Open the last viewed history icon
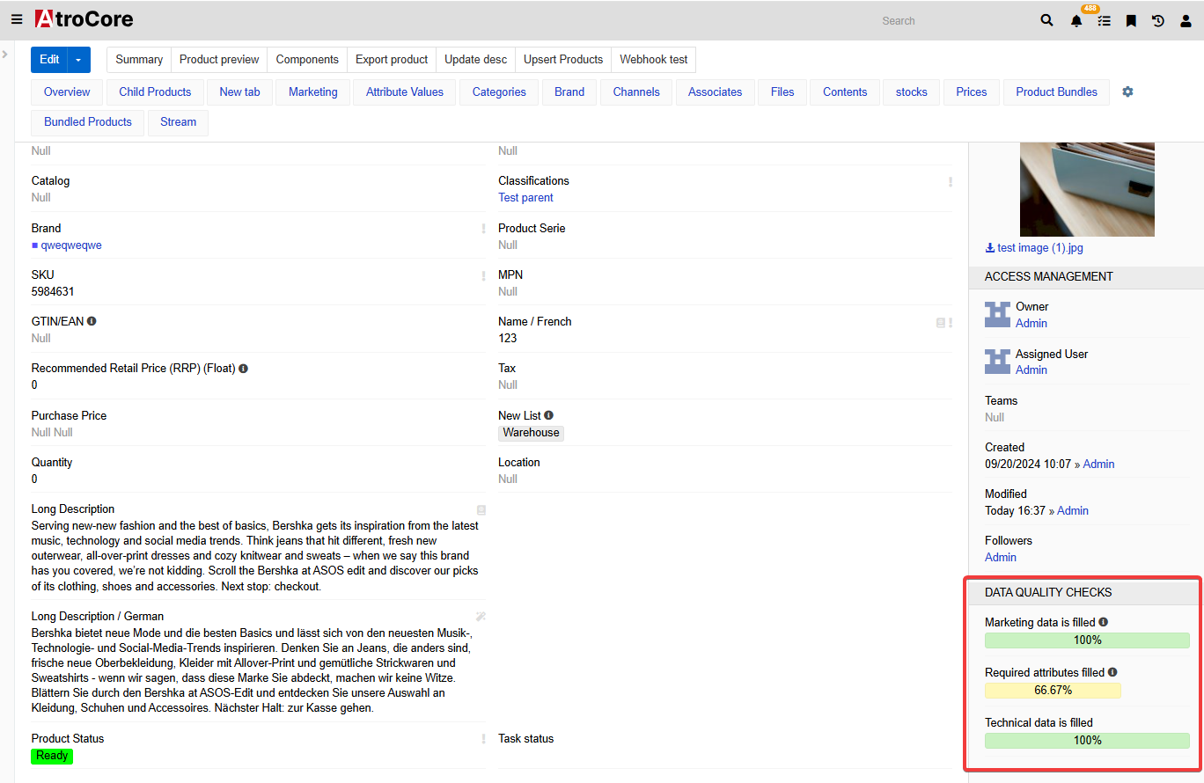This screenshot has height=783, width=1204. point(1158,21)
